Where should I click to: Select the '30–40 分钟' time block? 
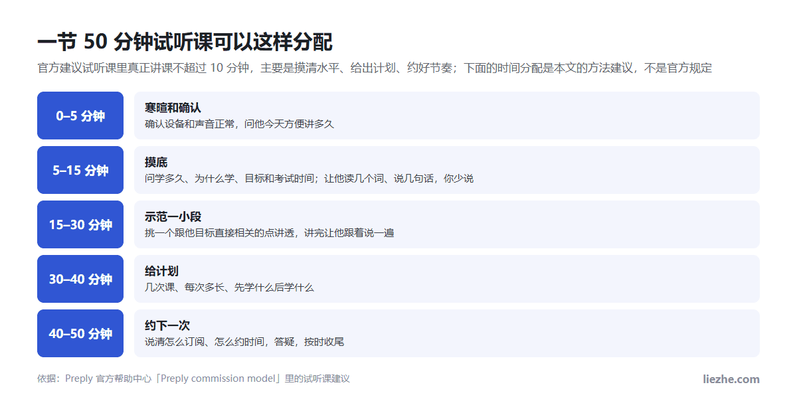tap(80, 279)
